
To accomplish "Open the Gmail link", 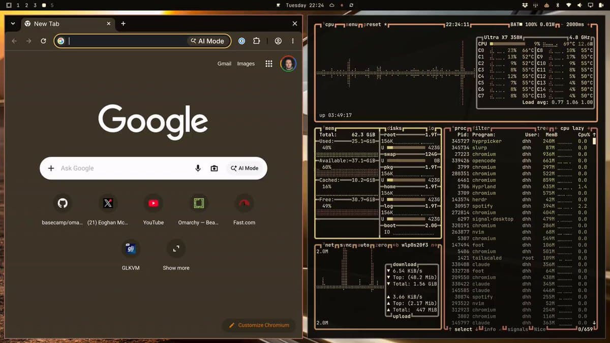I will [224, 64].
